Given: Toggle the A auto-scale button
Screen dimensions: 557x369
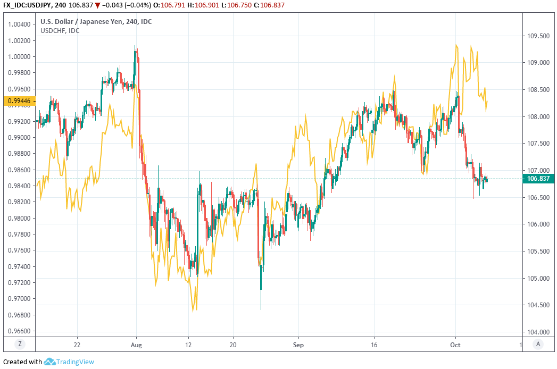Looking at the screenshot, I should pyautogui.click(x=538, y=344).
